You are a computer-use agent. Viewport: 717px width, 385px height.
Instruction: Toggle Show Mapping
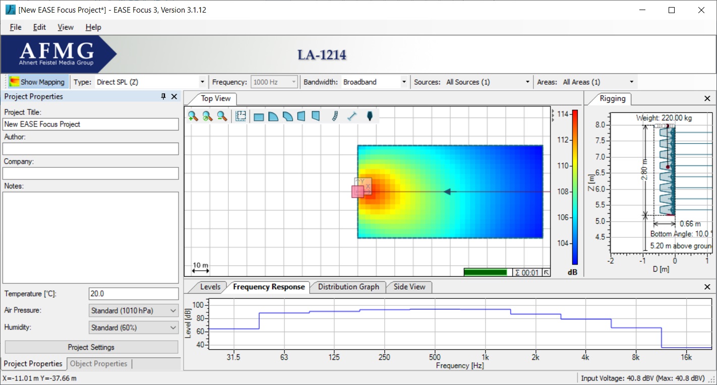[37, 82]
